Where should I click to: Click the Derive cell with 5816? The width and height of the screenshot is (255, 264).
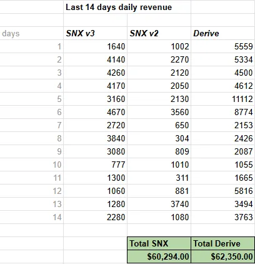(223, 191)
